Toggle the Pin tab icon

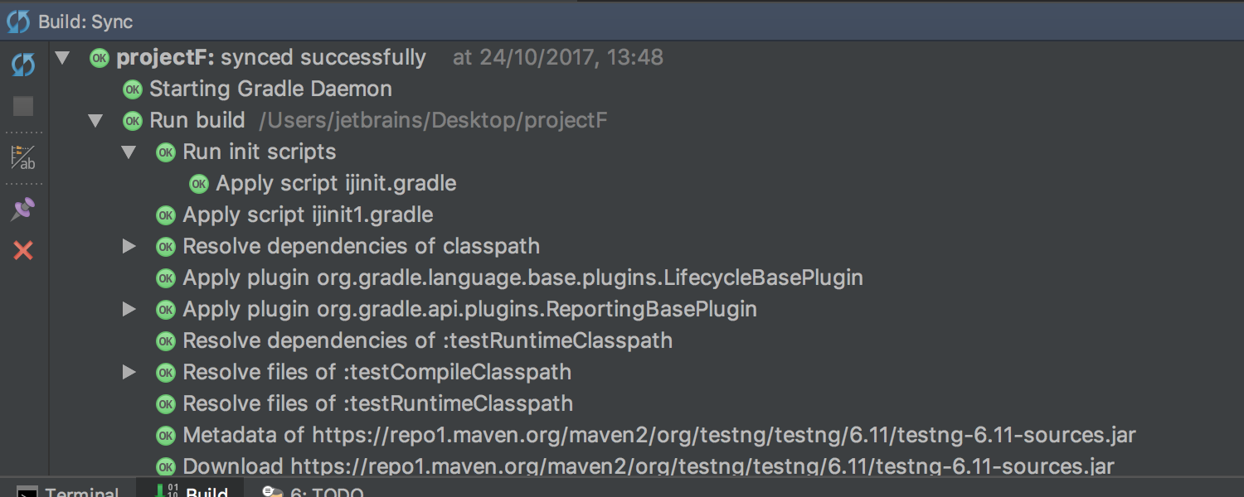pyautogui.click(x=23, y=209)
